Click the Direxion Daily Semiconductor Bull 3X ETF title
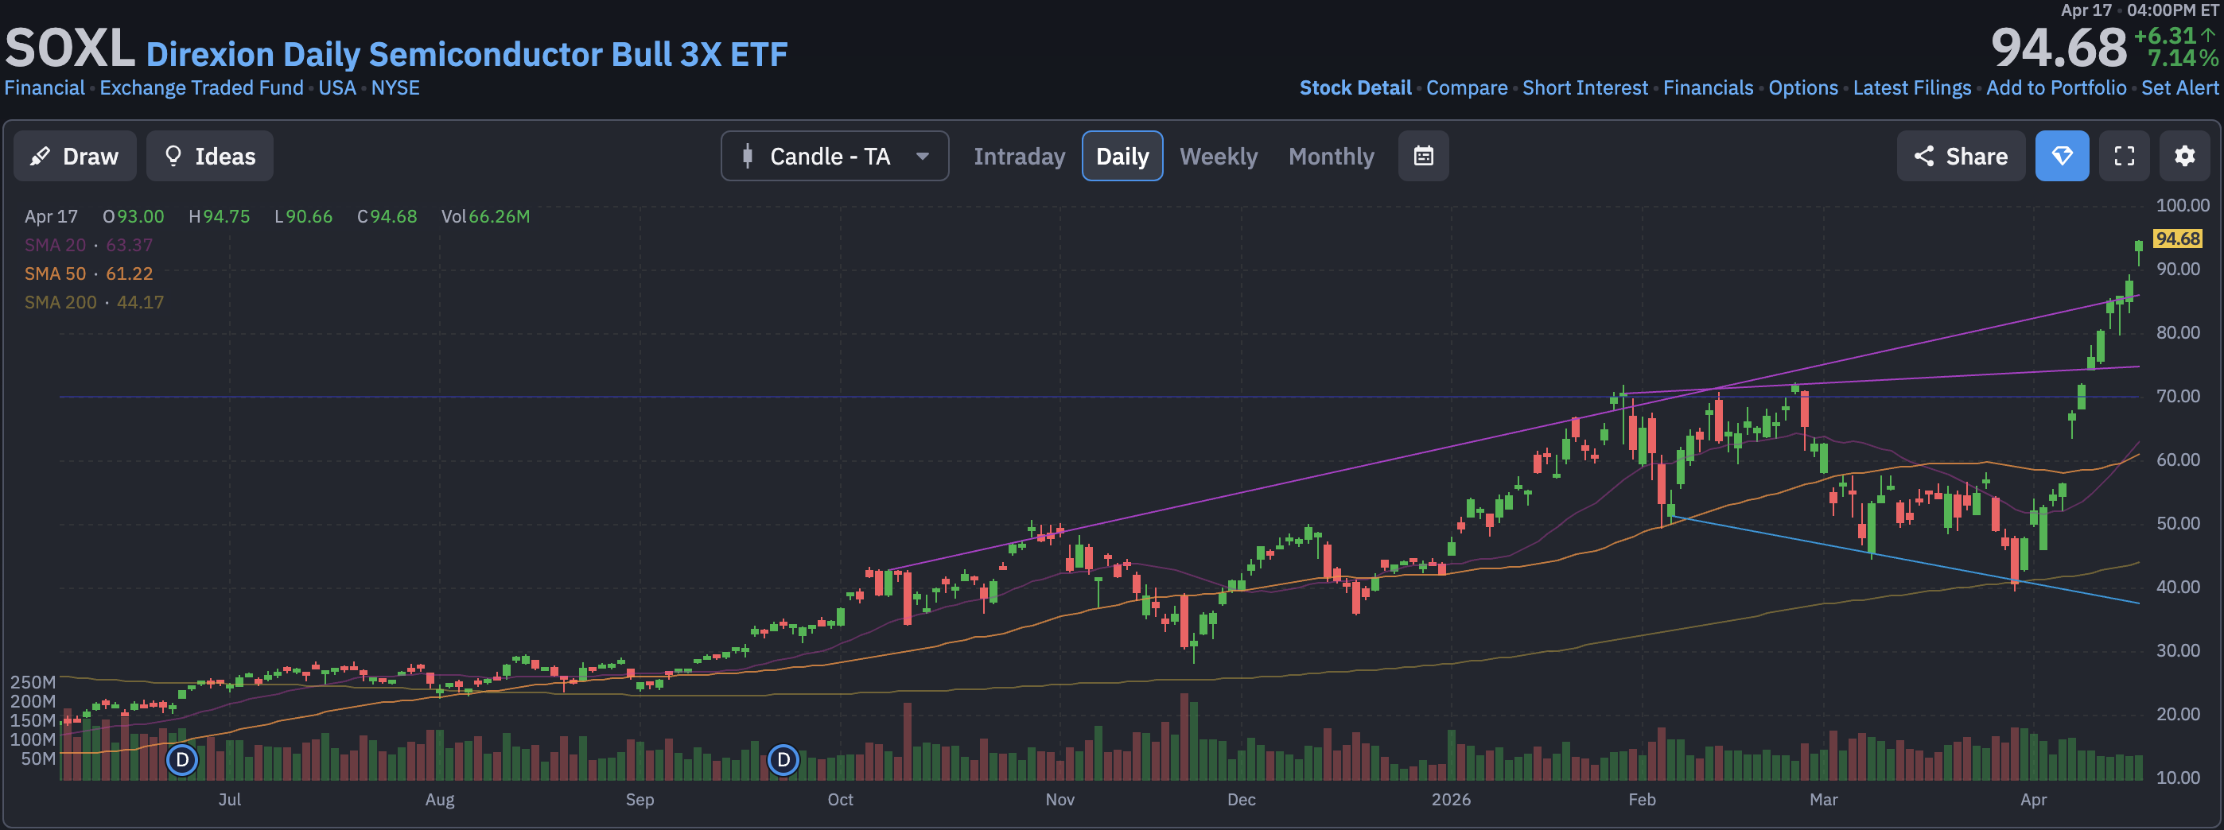Image resolution: width=2224 pixels, height=830 pixels. point(466,54)
